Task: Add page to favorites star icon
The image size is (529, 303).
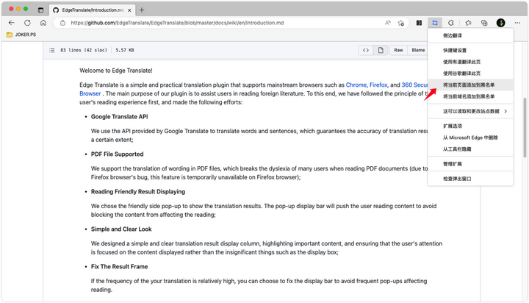Action: [x=401, y=23]
